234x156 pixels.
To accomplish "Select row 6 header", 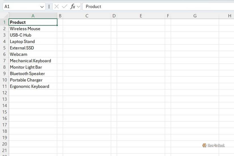I will [5, 54].
